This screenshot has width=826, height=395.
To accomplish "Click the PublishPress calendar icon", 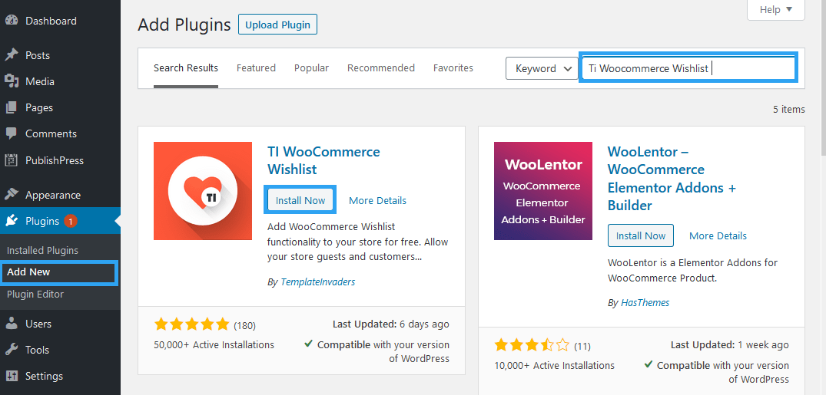I will click(11, 160).
